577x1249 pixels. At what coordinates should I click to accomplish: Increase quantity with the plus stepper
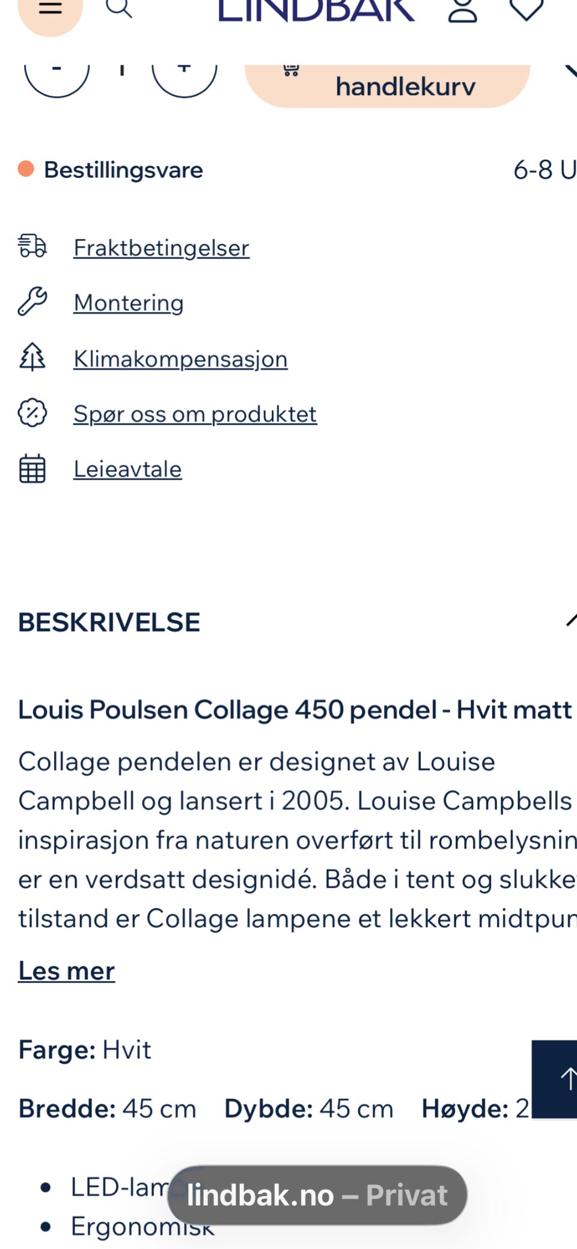(184, 67)
